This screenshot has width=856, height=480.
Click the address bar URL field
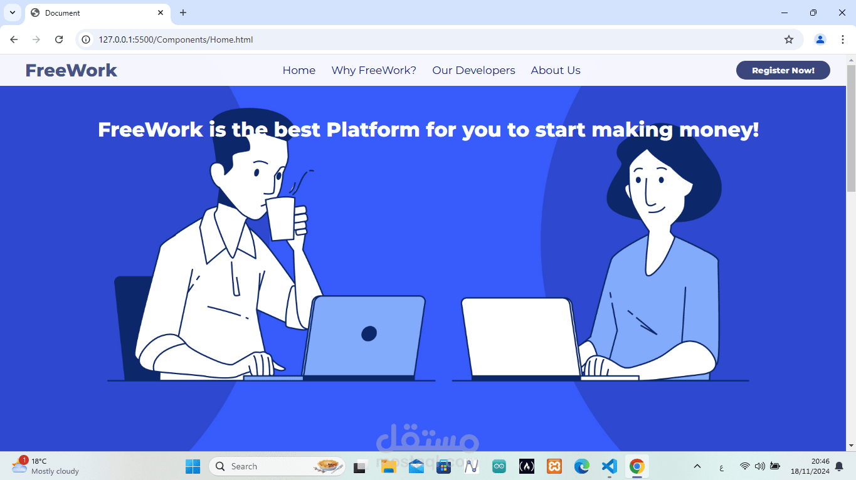tap(439, 39)
